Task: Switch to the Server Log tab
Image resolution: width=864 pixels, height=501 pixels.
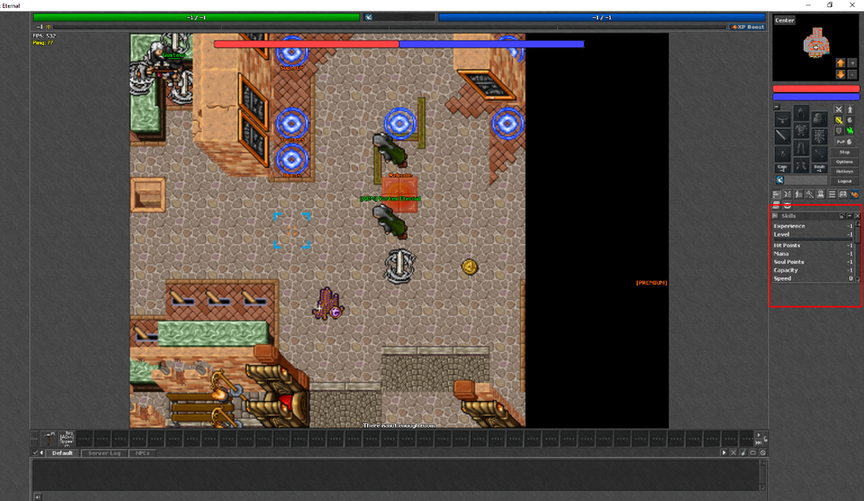Action: [x=104, y=453]
